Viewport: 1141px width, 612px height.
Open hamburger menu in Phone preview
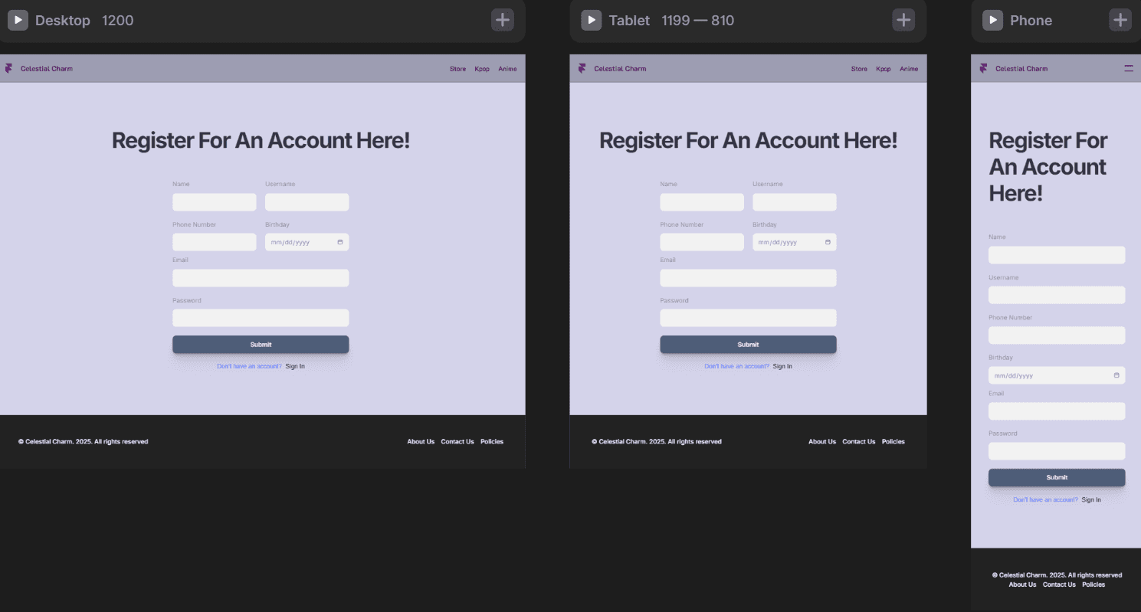1128,68
